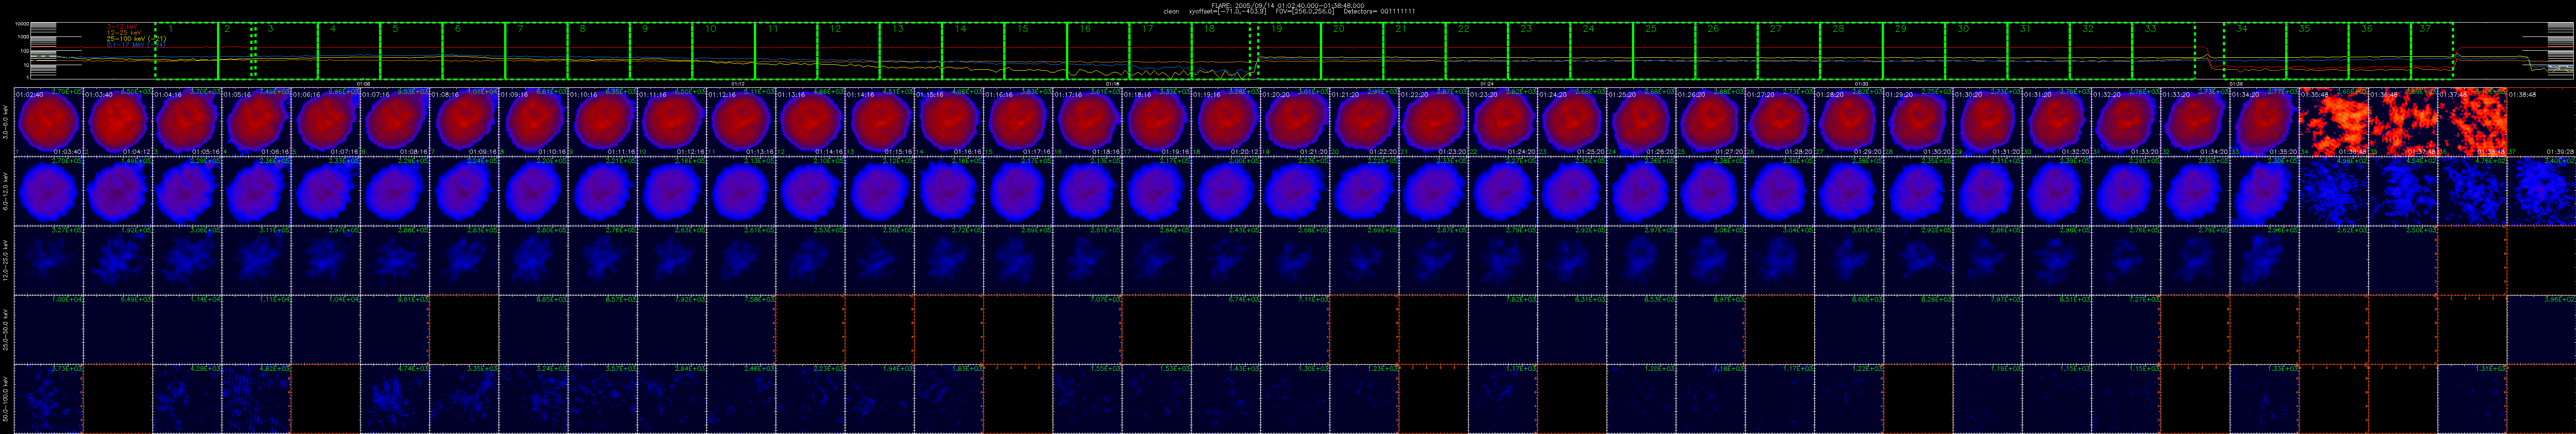This screenshot has width=2576, height=434.
Task: Select time interval 34 in the lightcurve plot
Action: tap(2256, 51)
